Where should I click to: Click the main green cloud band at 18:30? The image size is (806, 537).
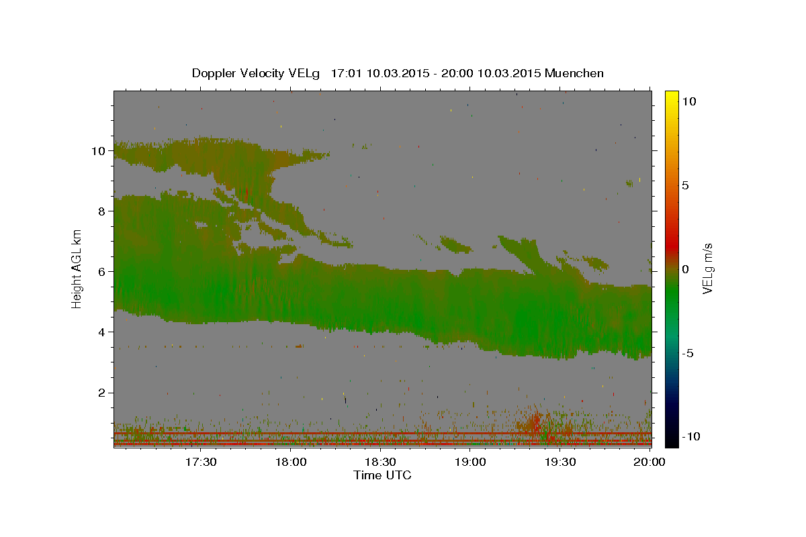(380, 299)
